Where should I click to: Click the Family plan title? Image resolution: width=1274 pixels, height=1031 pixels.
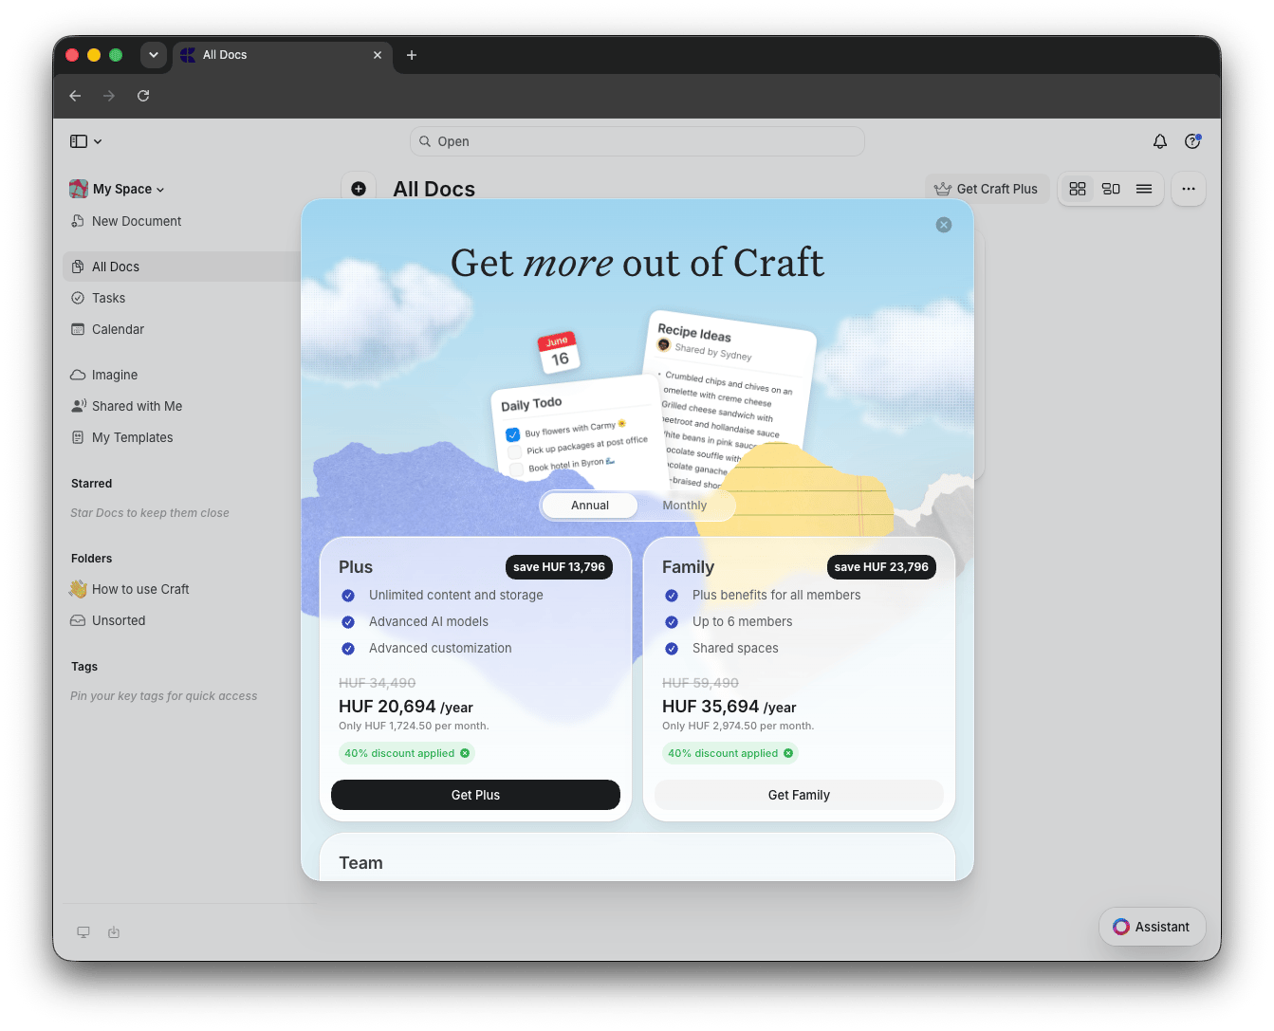[x=688, y=567]
